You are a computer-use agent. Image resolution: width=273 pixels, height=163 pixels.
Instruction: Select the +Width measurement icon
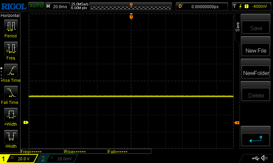pos(11,114)
